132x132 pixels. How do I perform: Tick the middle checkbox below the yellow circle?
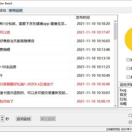(128, 68)
